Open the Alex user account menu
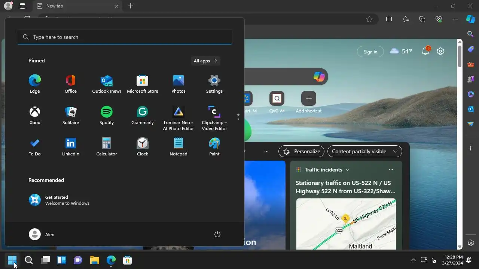 coord(42,234)
